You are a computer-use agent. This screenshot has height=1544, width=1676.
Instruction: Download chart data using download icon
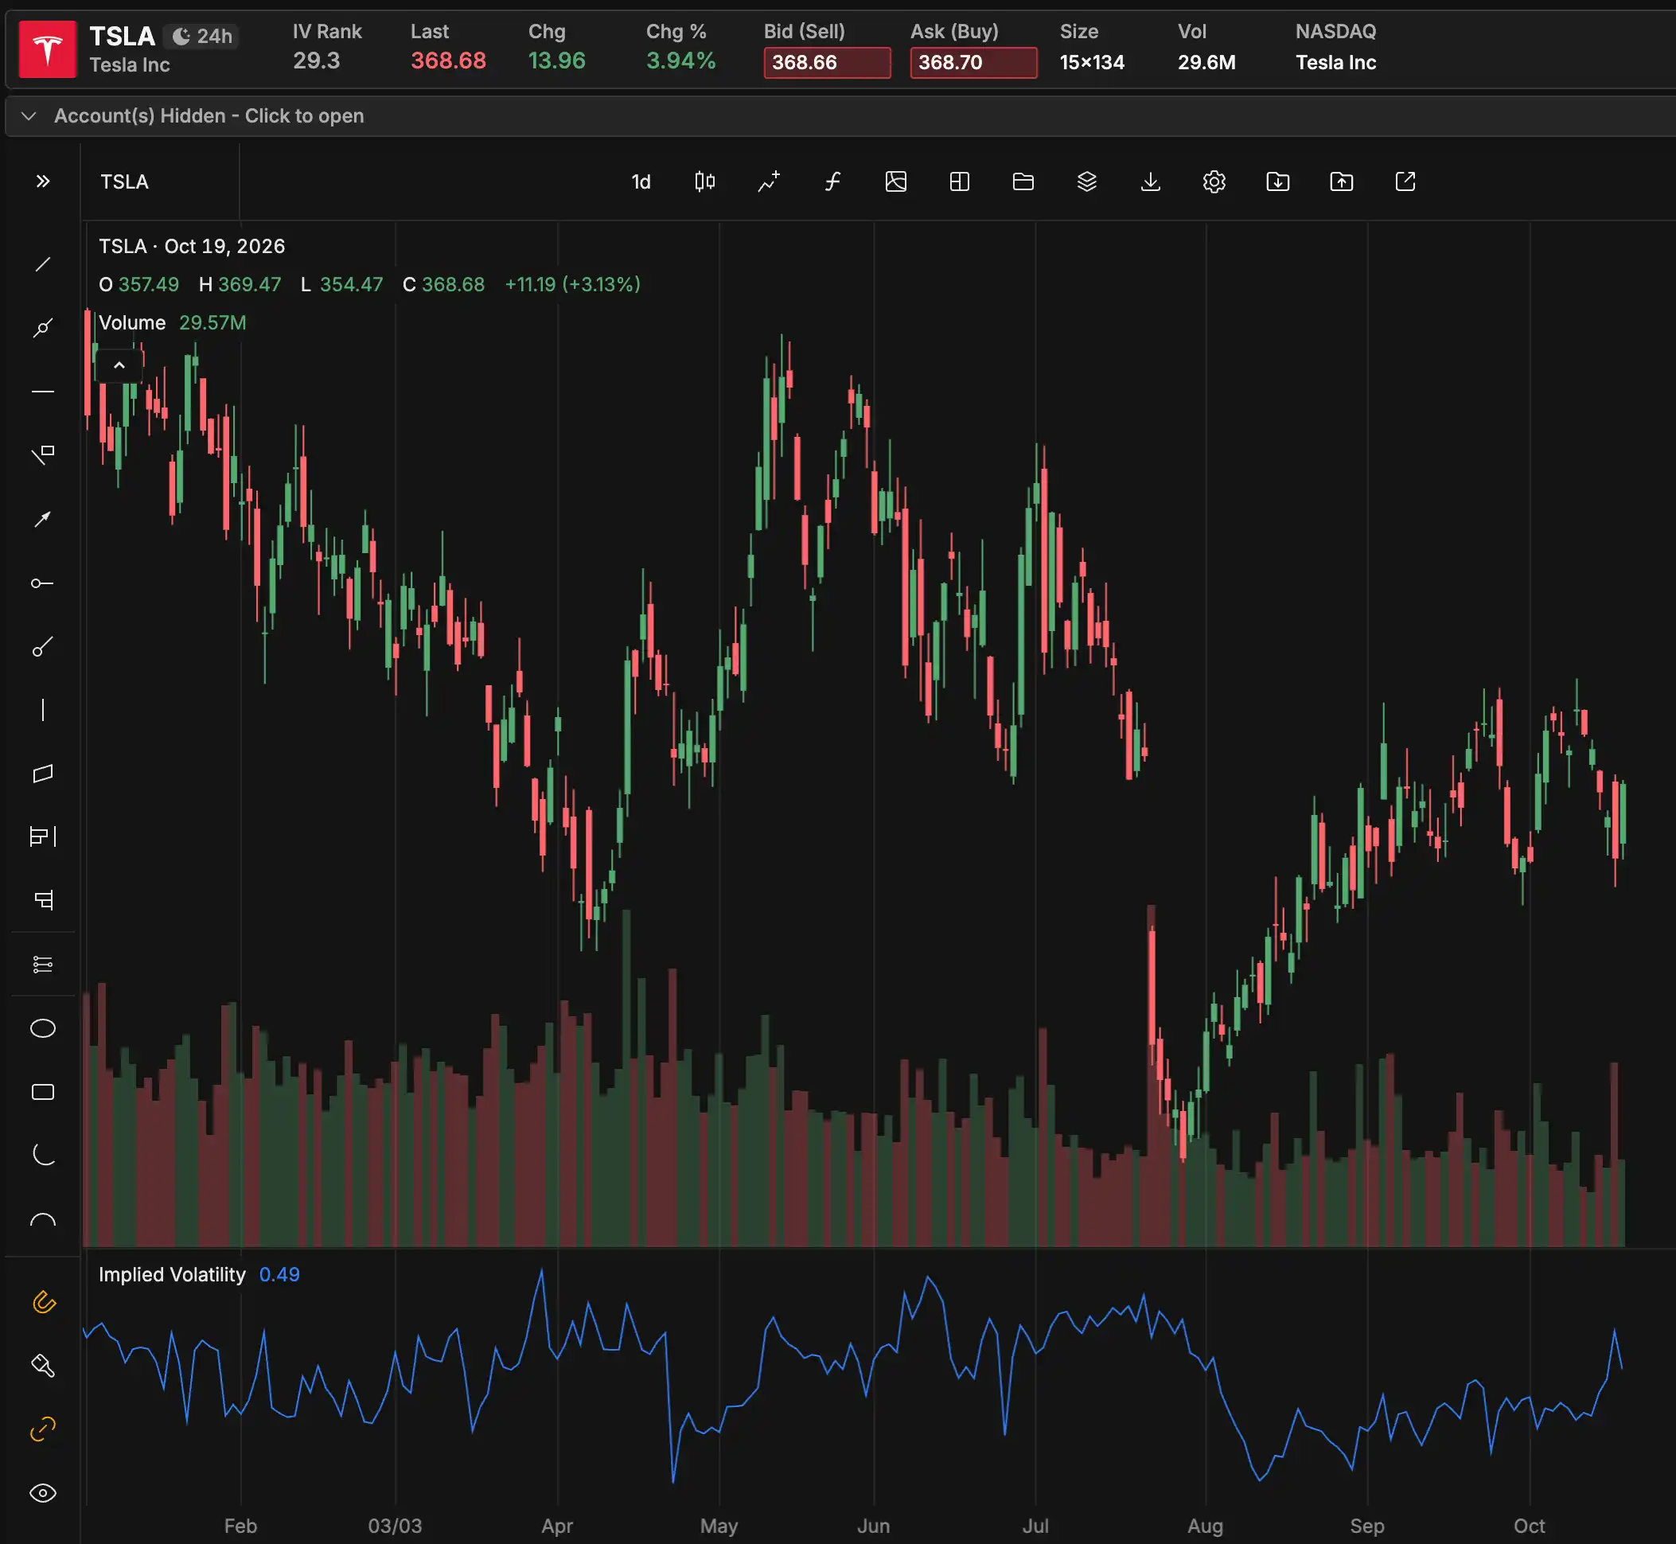[1151, 181]
